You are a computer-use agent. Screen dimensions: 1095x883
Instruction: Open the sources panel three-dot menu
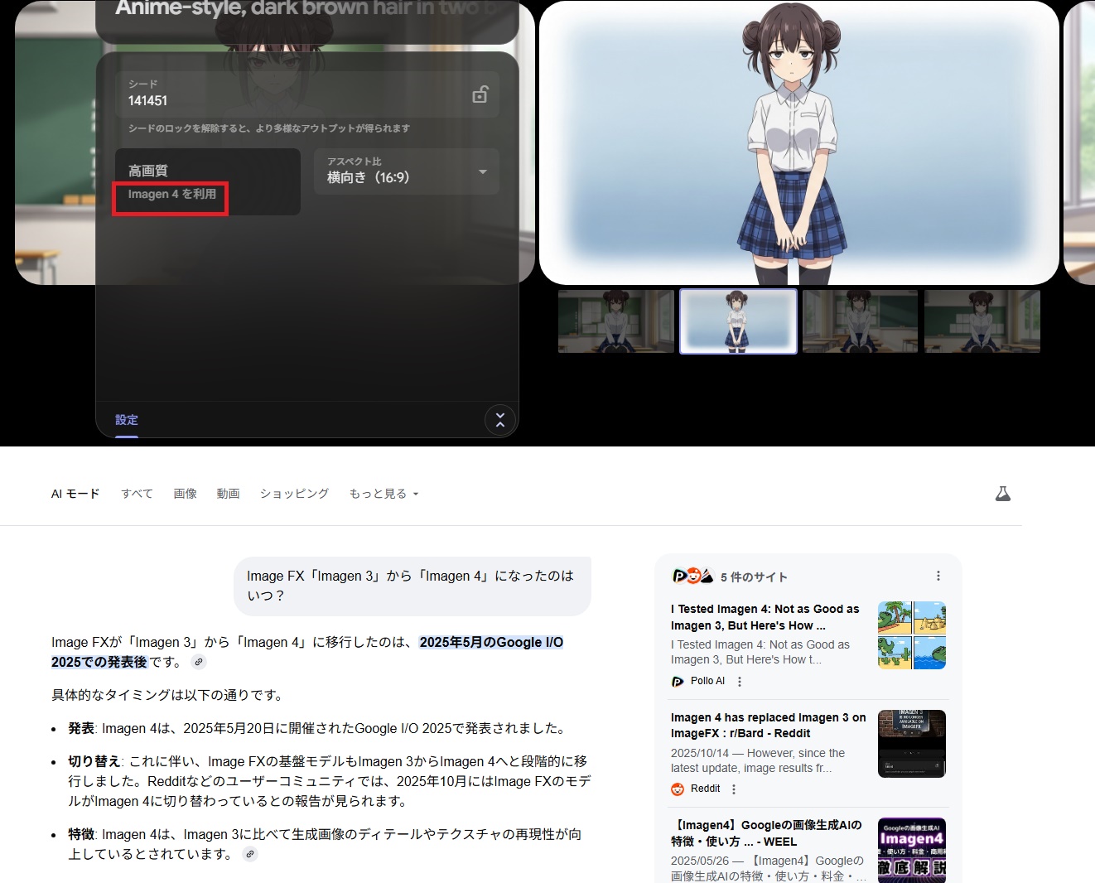click(x=938, y=576)
